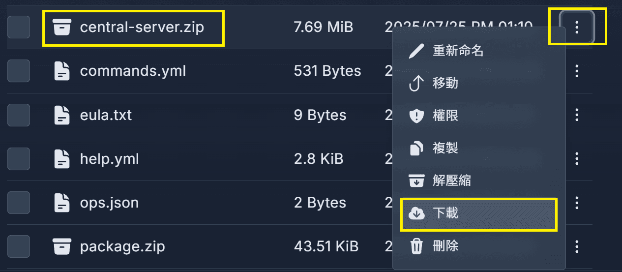The height and width of the screenshot is (272, 622).
Task: Click the archive icon beside central-server.zip
Action: click(x=62, y=28)
